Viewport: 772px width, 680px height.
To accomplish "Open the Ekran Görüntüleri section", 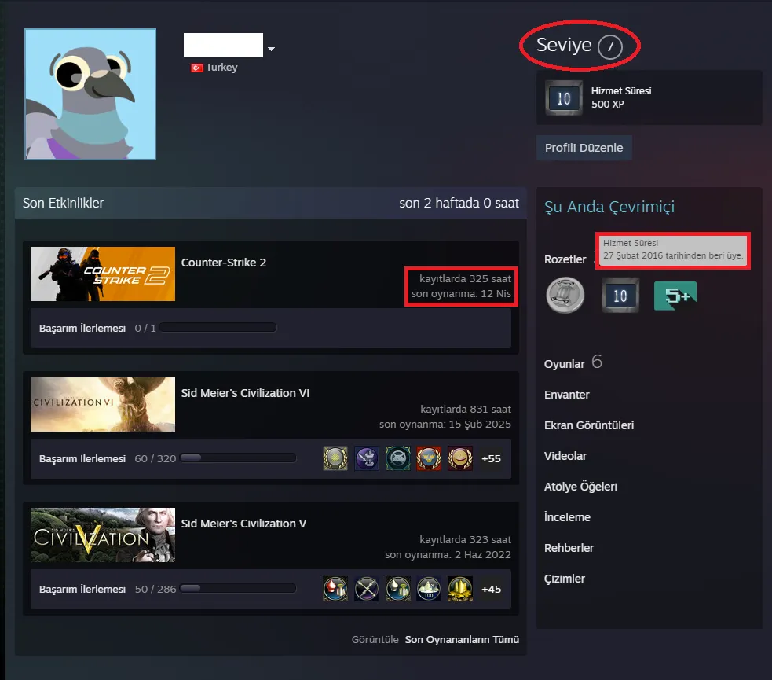I will pos(589,425).
